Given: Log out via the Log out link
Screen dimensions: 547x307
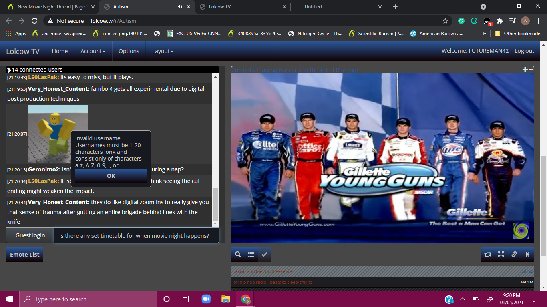Looking at the screenshot, I should (524, 51).
